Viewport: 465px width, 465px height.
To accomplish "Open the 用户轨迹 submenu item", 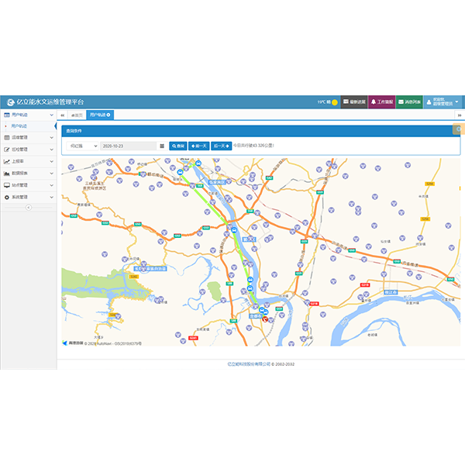I will tap(19, 126).
